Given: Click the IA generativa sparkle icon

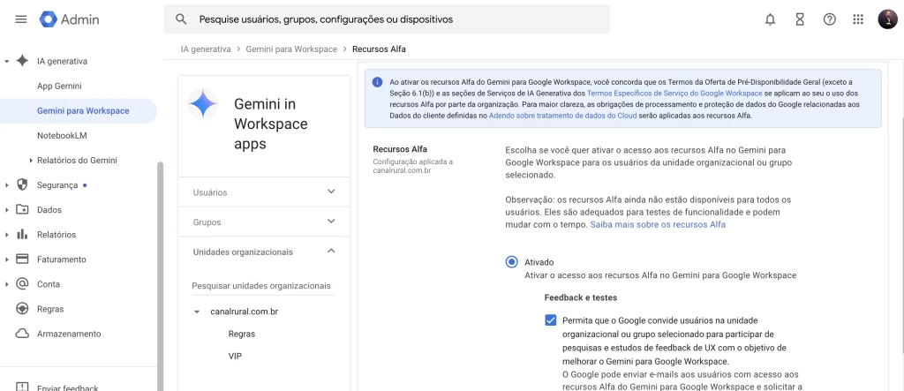Looking at the screenshot, I should [x=22, y=61].
